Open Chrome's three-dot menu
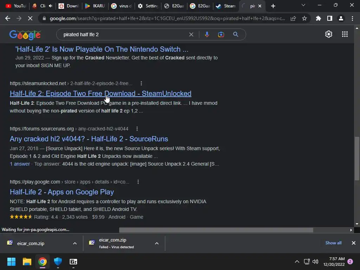Viewport: 360px width, 270px height. [x=352, y=19]
